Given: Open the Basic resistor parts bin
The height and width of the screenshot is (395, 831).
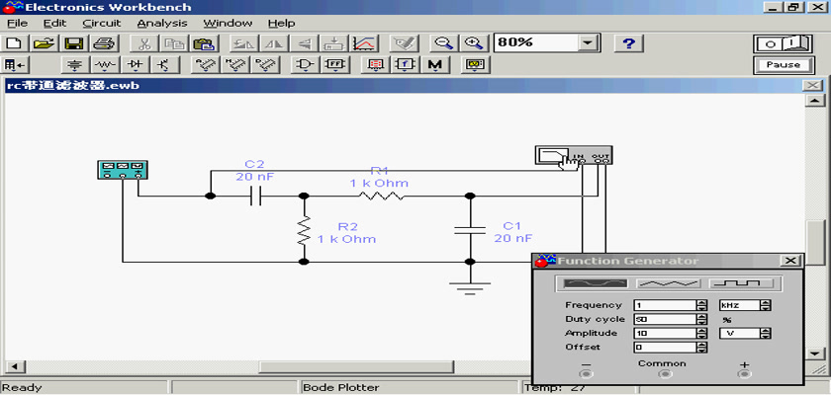Looking at the screenshot, I should [106, 65].
